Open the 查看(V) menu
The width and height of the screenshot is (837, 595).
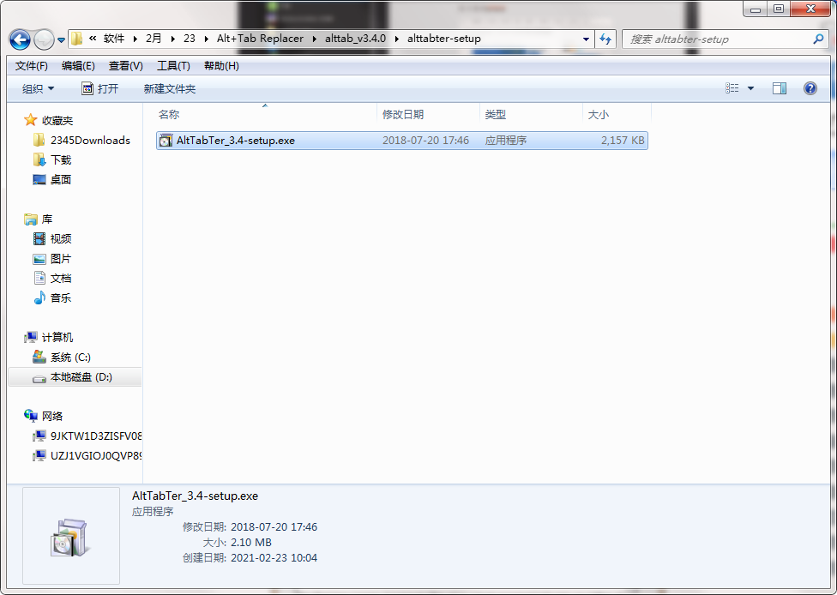(x=126, y=66)
